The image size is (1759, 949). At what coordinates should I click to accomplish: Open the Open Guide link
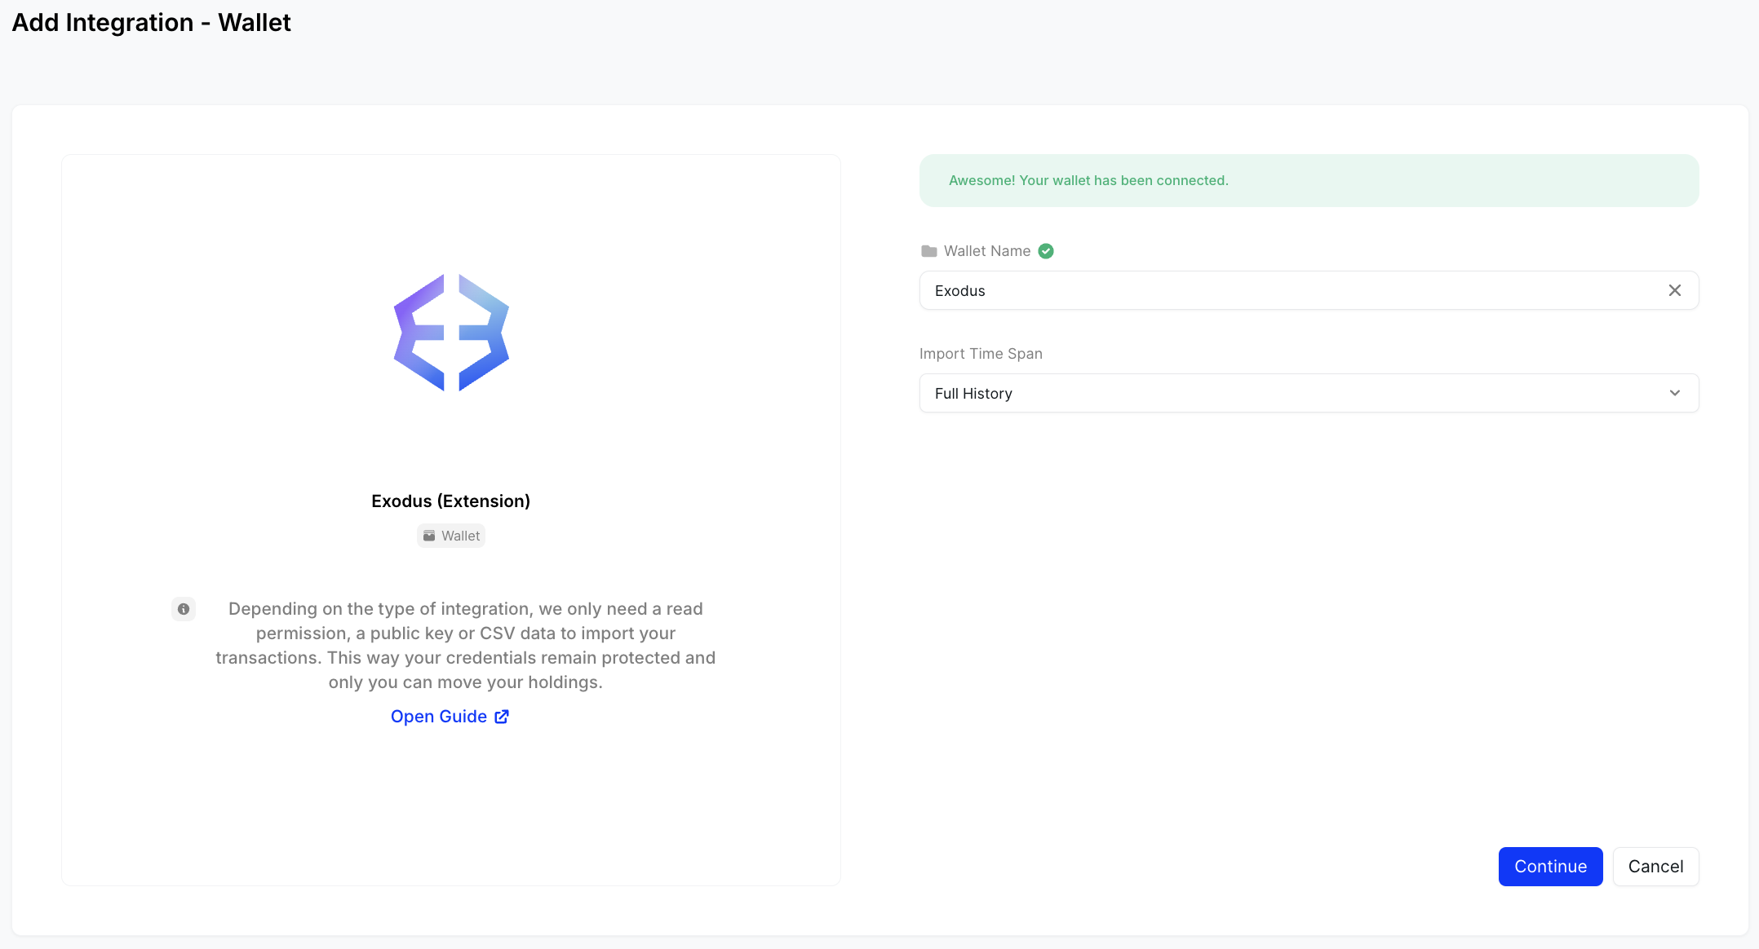pos(439,717)
